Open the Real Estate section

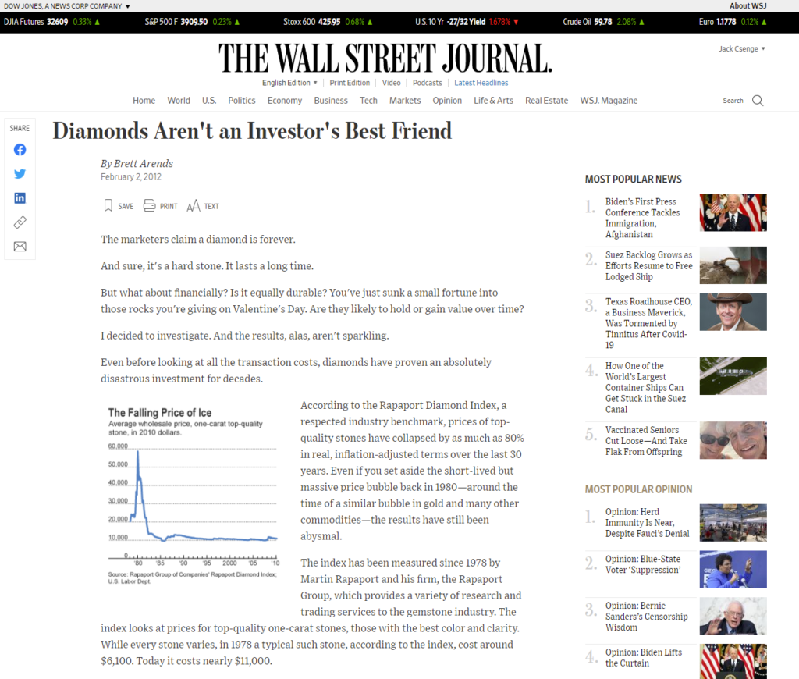pos(547,101)
